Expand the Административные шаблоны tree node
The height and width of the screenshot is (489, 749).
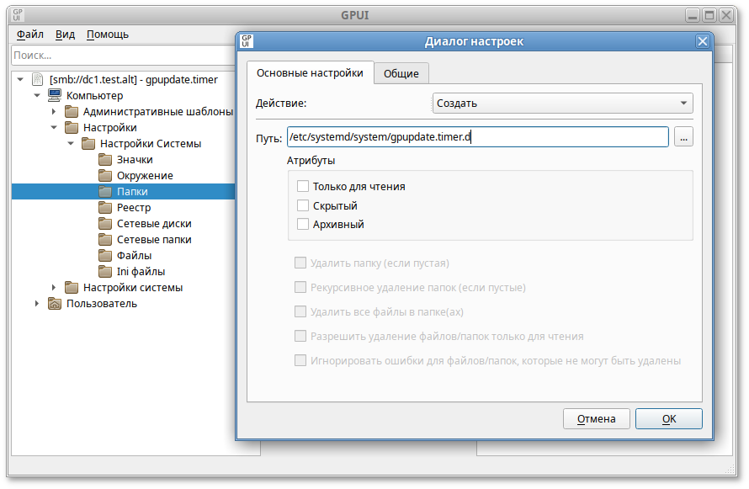(x=54, y=112)
